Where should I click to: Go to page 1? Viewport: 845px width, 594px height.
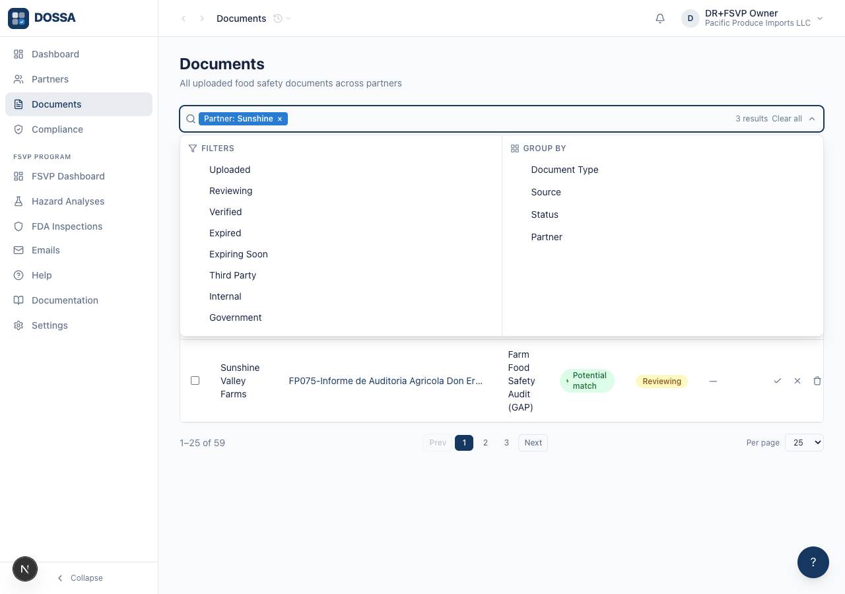tap(464, 443)
